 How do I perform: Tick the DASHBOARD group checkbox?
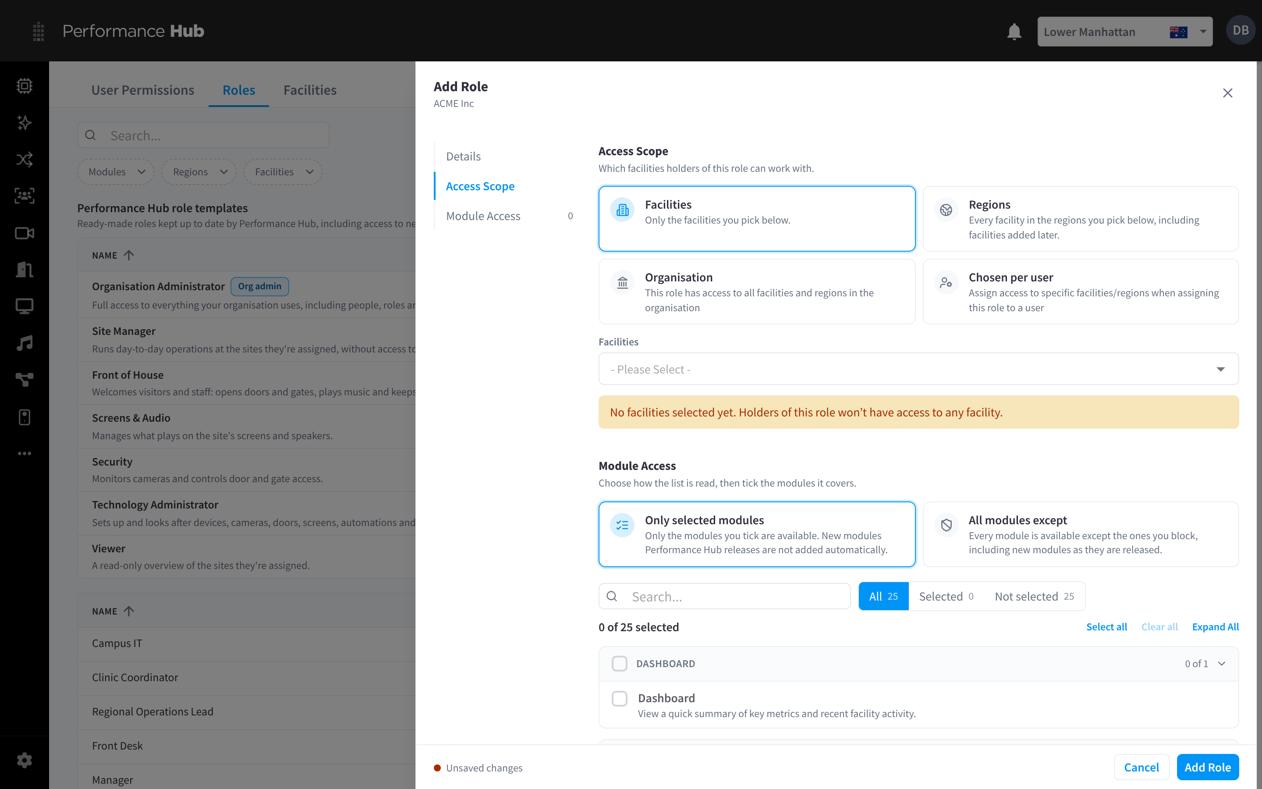coord(620,663)
